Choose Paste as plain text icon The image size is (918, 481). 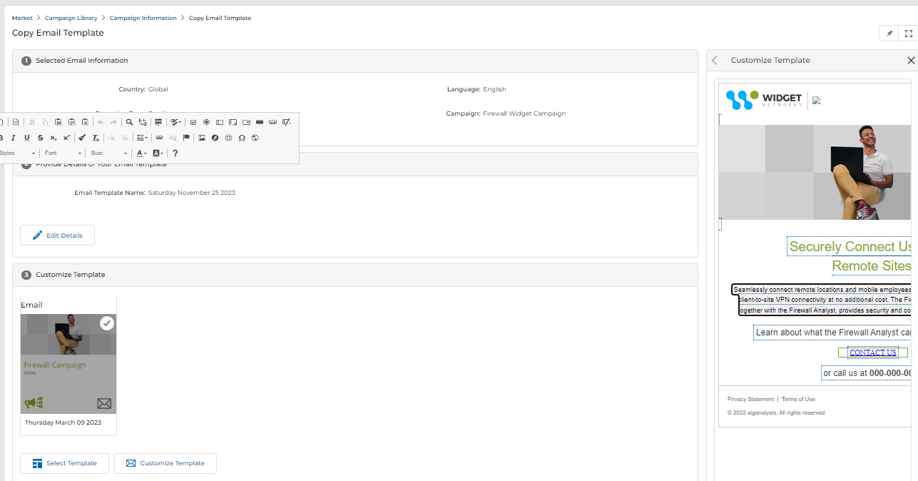tap(72, 122)
